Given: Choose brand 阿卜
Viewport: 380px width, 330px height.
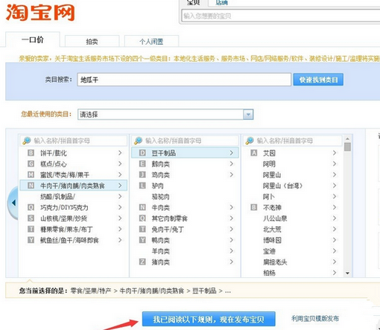Looking at the screenshot, I should click(293, 197).
